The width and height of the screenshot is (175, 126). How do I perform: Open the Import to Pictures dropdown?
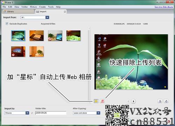[x=27, y=113]
